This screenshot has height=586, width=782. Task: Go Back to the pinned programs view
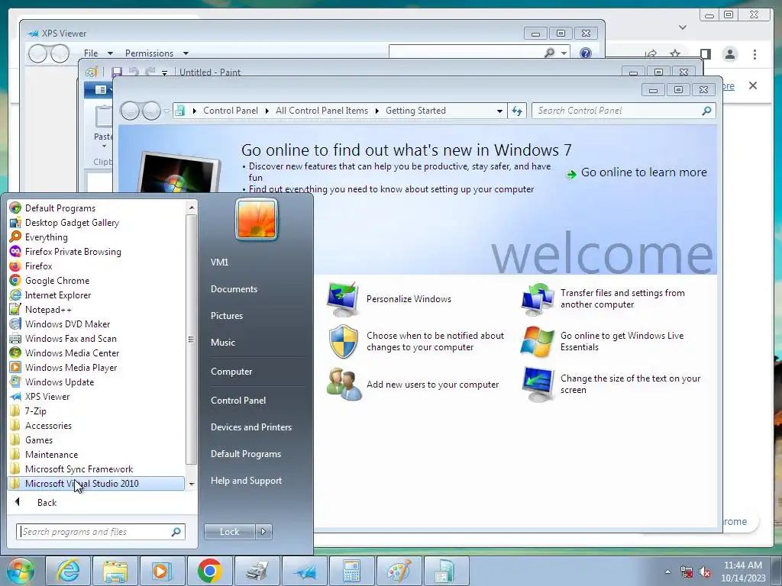pos(47,503)
